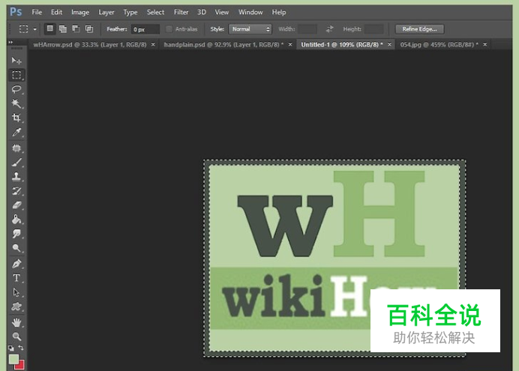This screenshot has width=519, height=371.
Task: Select the Rectangular Marquee tool
Action: pos(16,75)
